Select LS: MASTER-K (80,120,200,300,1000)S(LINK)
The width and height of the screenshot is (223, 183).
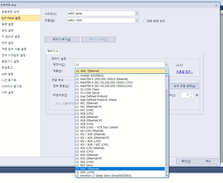click(x=120, y=86)
